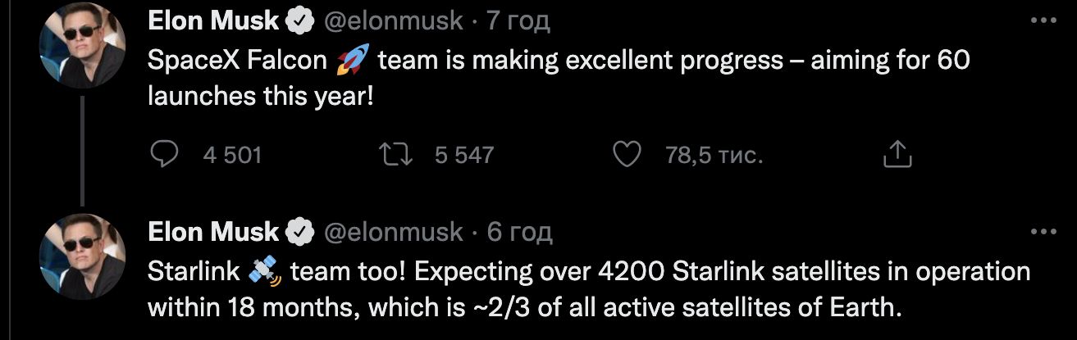Like the SpaceX Falcon tweet with the heart

pos(627,154)
